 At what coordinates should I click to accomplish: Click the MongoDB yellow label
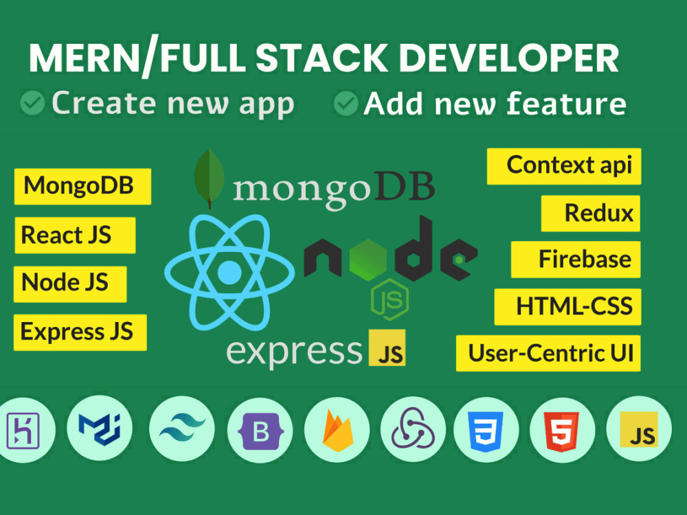coord(83,187)
